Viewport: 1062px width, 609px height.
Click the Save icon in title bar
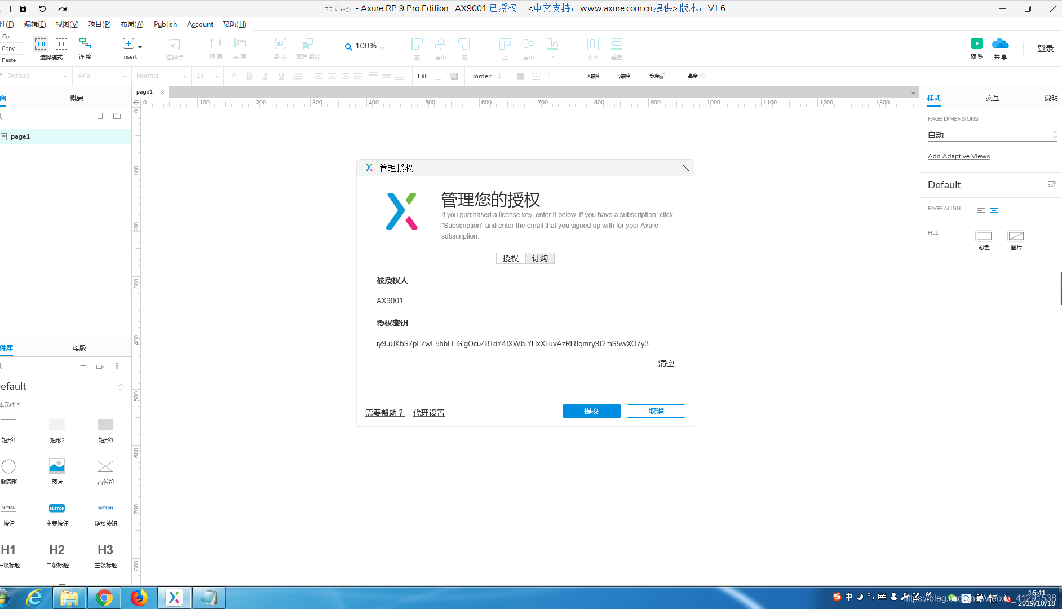(x=23, y=8)
